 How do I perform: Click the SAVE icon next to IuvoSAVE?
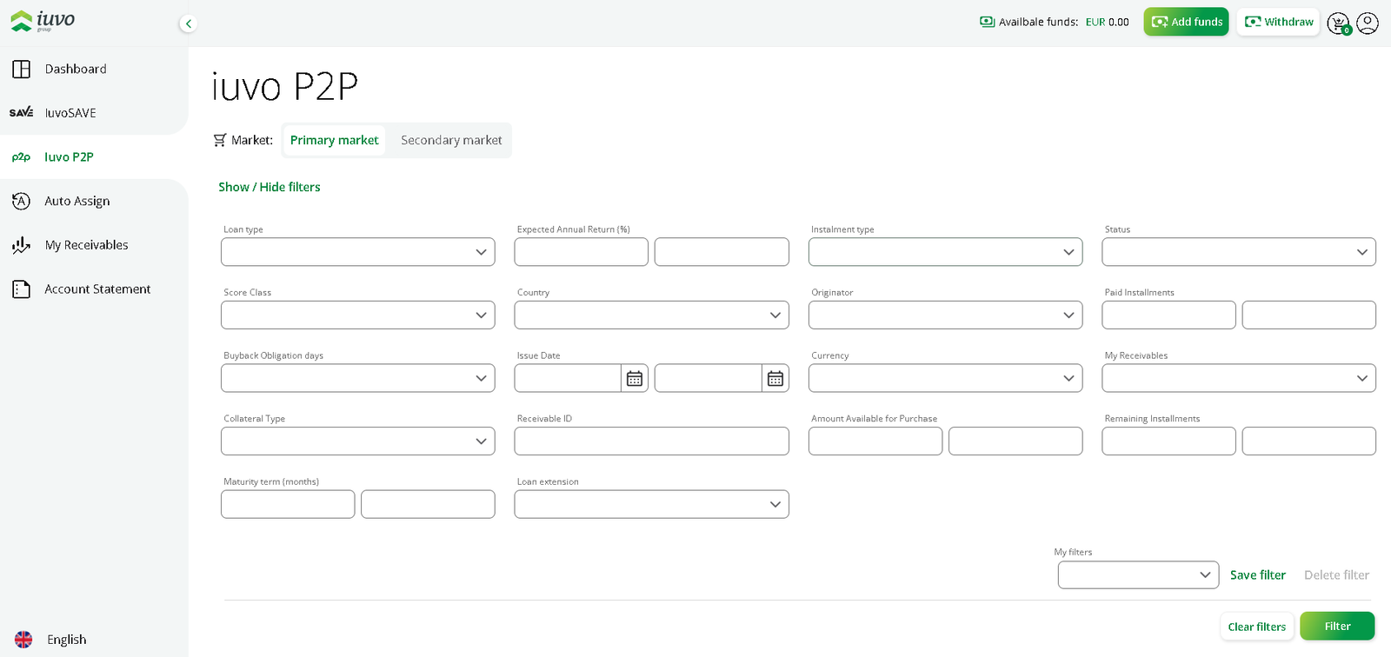click(x=22, y=113)
